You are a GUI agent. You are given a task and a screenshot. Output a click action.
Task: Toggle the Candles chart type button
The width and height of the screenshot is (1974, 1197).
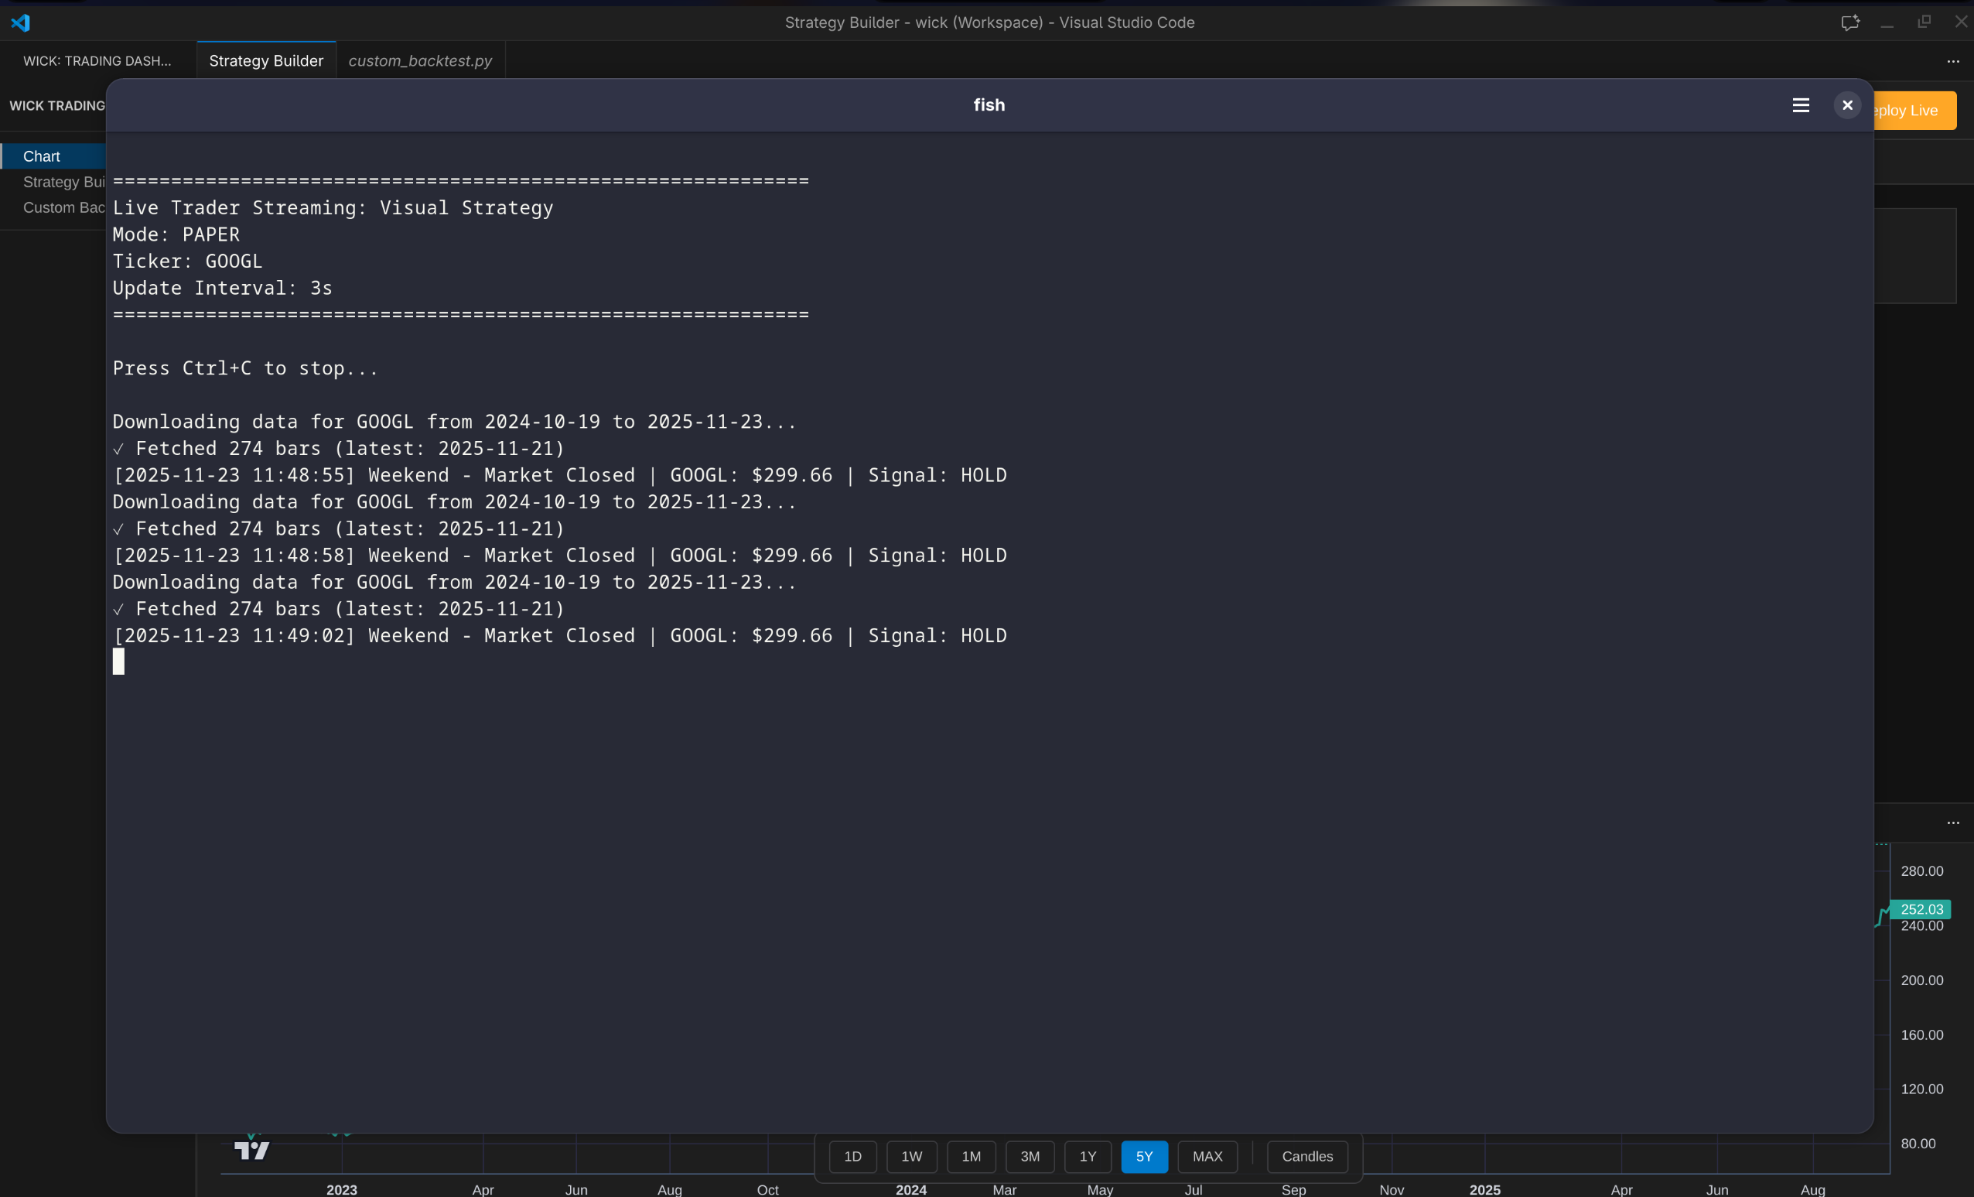coord(1306,1156)
